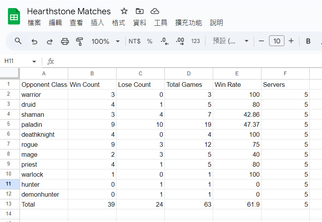Open the name box dropdown arrow
Screen dimensions: 322x222
pyautogui.click(x=34, y=61)
